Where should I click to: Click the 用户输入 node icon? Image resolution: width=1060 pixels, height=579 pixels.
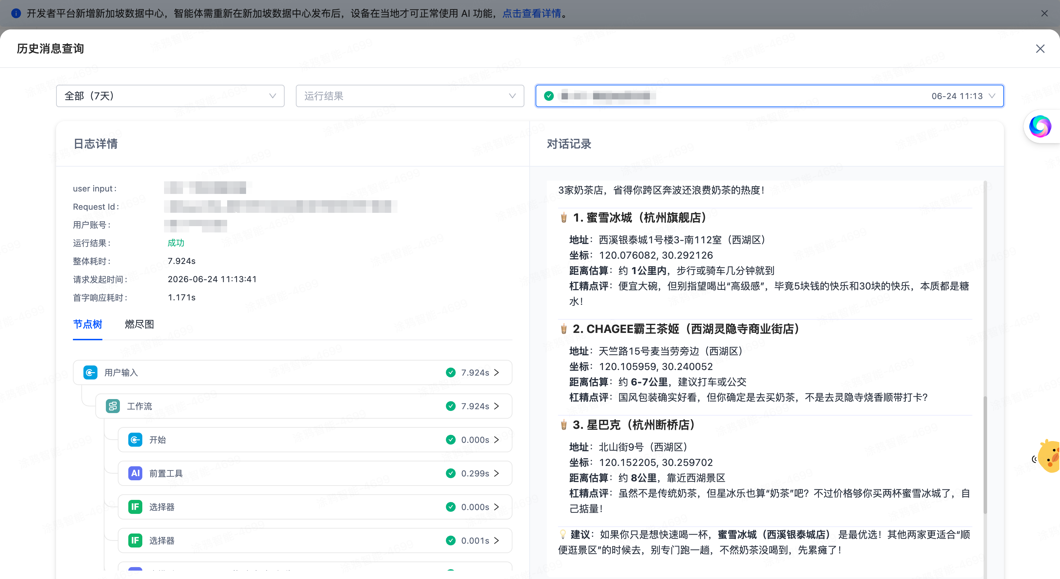tap(90, 372)
